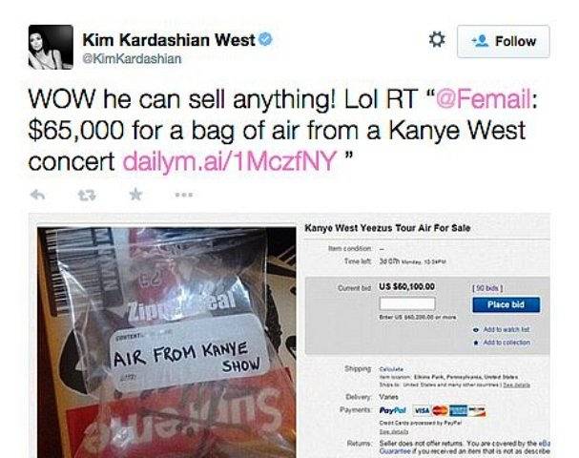
Task: Focus the bid amount input field
Action: (x=407, y=304)
